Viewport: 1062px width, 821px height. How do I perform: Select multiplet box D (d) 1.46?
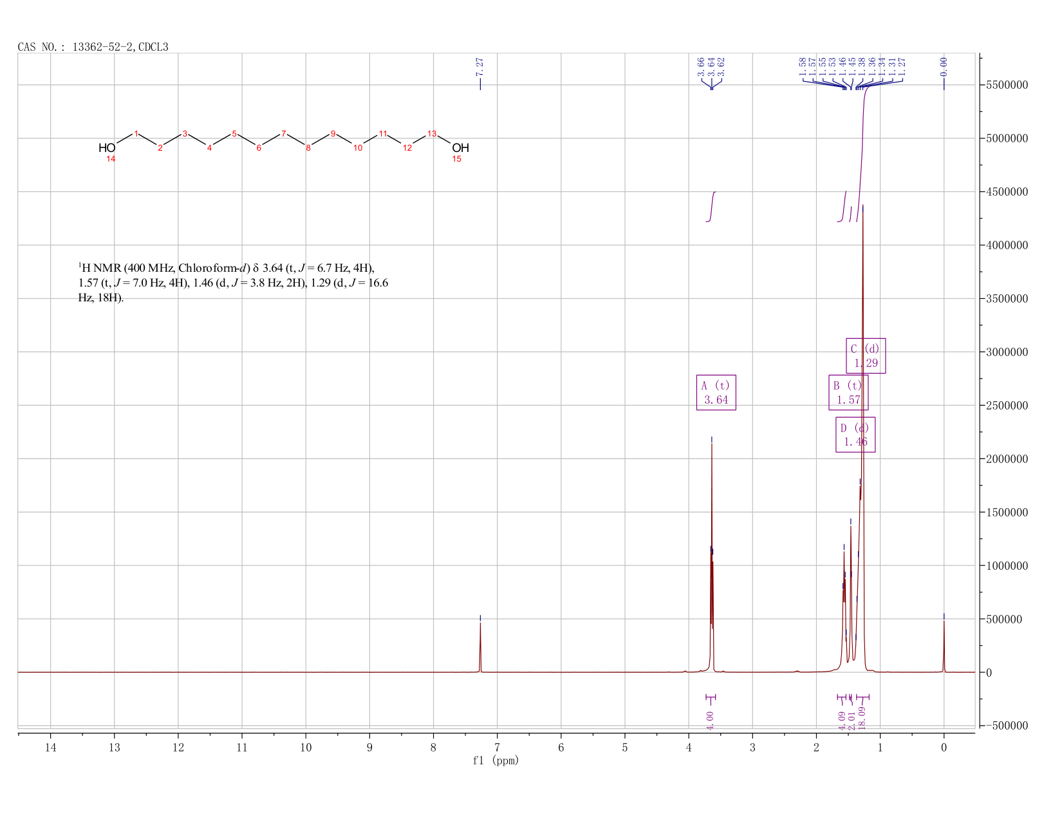point(855,435)
